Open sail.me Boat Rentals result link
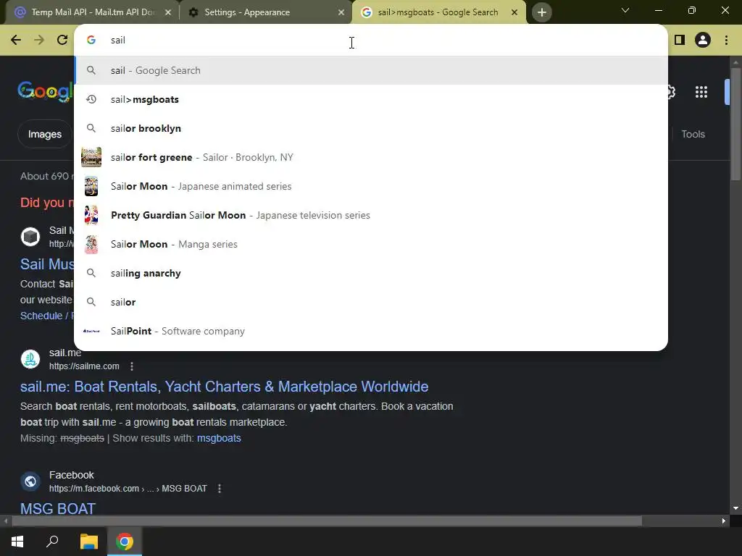Screen dimensions: 742x556 tap(225, 387)
